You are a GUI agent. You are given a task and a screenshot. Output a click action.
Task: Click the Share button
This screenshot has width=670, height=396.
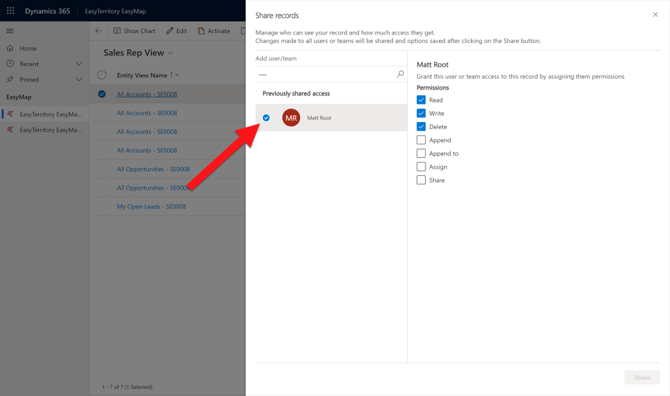pos(642,377)
